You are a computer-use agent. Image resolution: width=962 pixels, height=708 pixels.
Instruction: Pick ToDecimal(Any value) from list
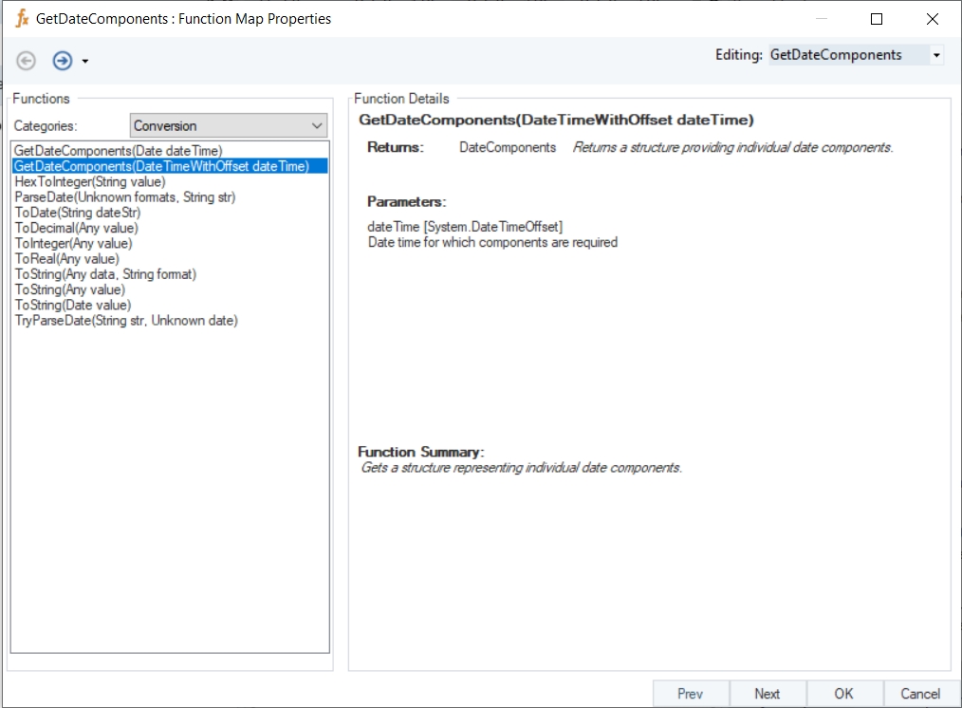[76, 228]
